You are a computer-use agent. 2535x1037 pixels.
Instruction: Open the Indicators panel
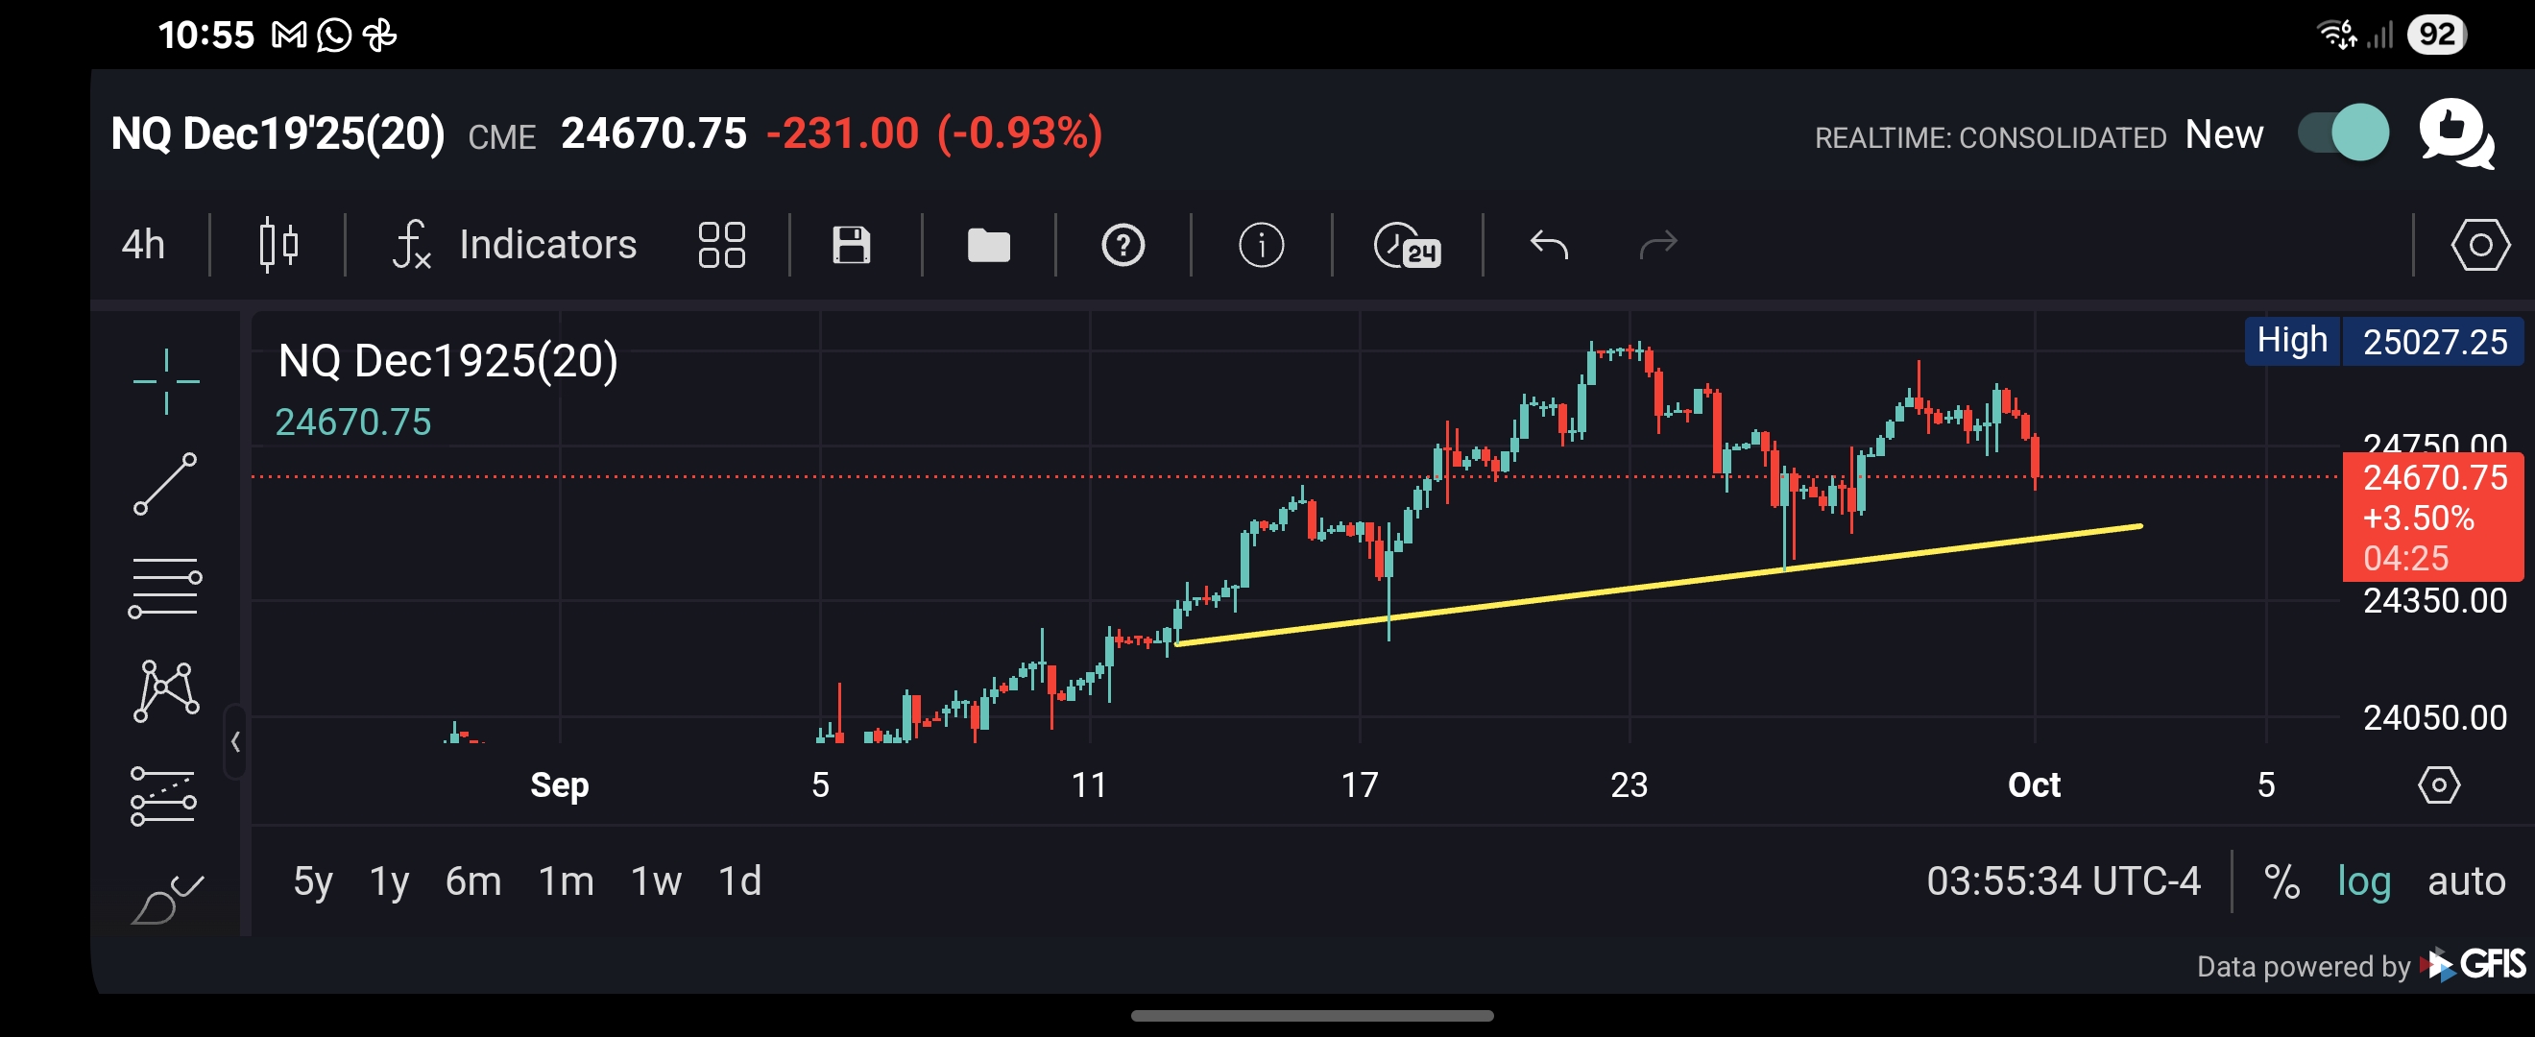516,244
